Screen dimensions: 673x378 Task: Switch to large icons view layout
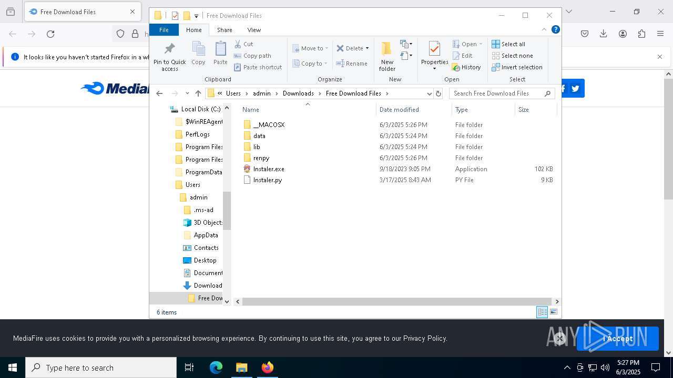click(x=554, y=312)
